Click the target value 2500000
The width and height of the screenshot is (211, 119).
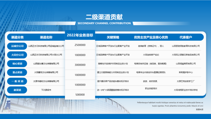[x=80, y=45]
